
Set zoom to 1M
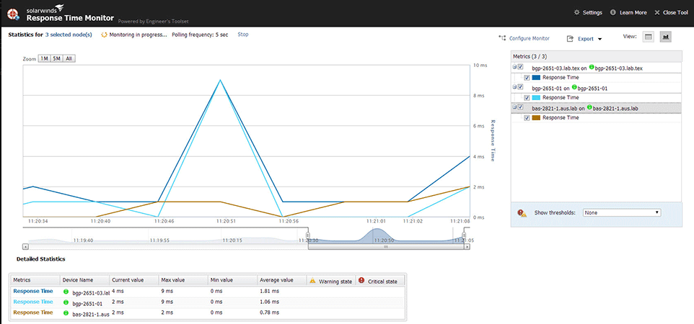pos(44,58)
